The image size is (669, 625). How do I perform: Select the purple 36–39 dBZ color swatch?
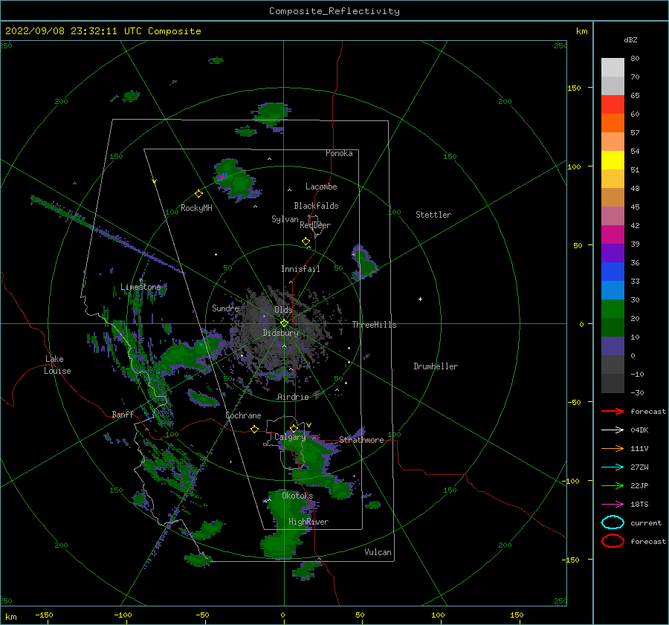pos(613,253)
